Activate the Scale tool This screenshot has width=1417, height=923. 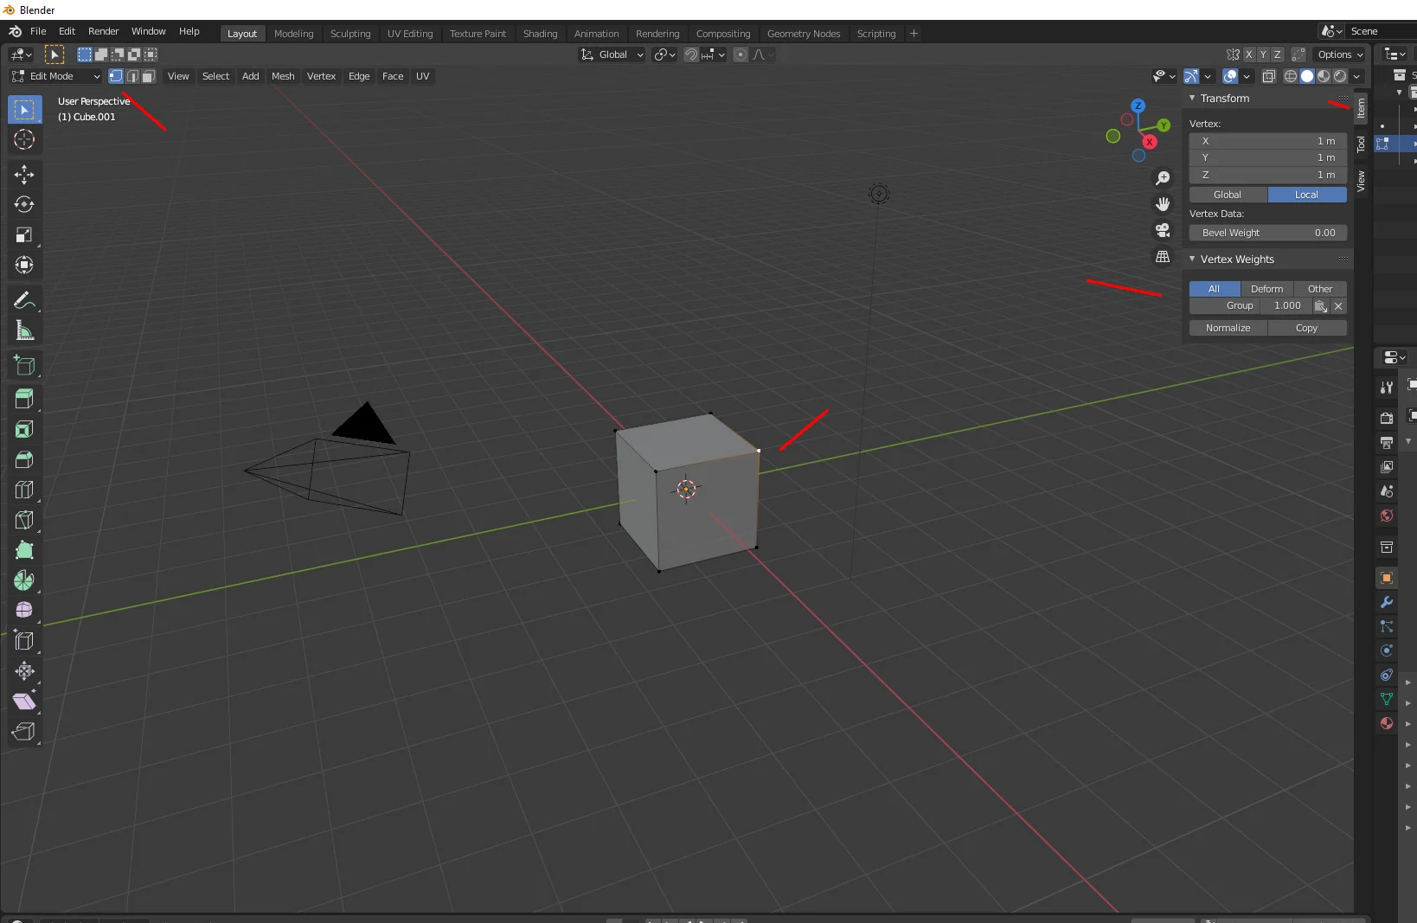24,235
